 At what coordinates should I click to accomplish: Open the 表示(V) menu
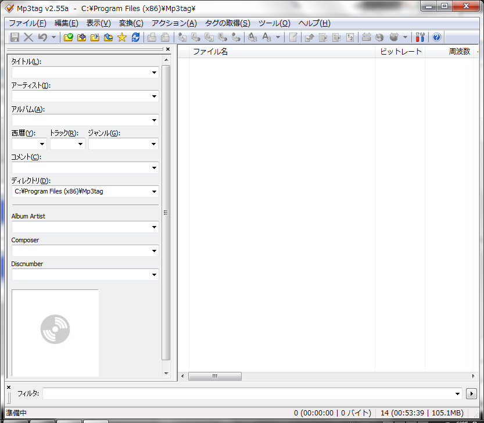(98, 23)
